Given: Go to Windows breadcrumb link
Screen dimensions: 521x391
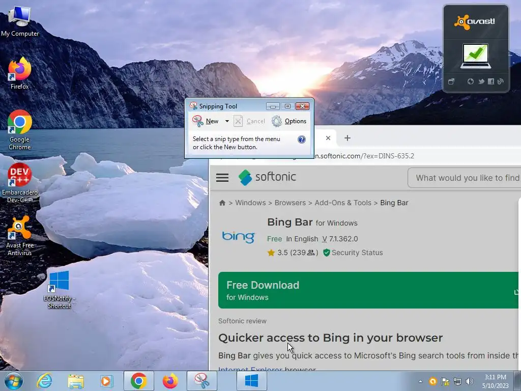Looking at the screenshot, I should [x=250, y=203].
